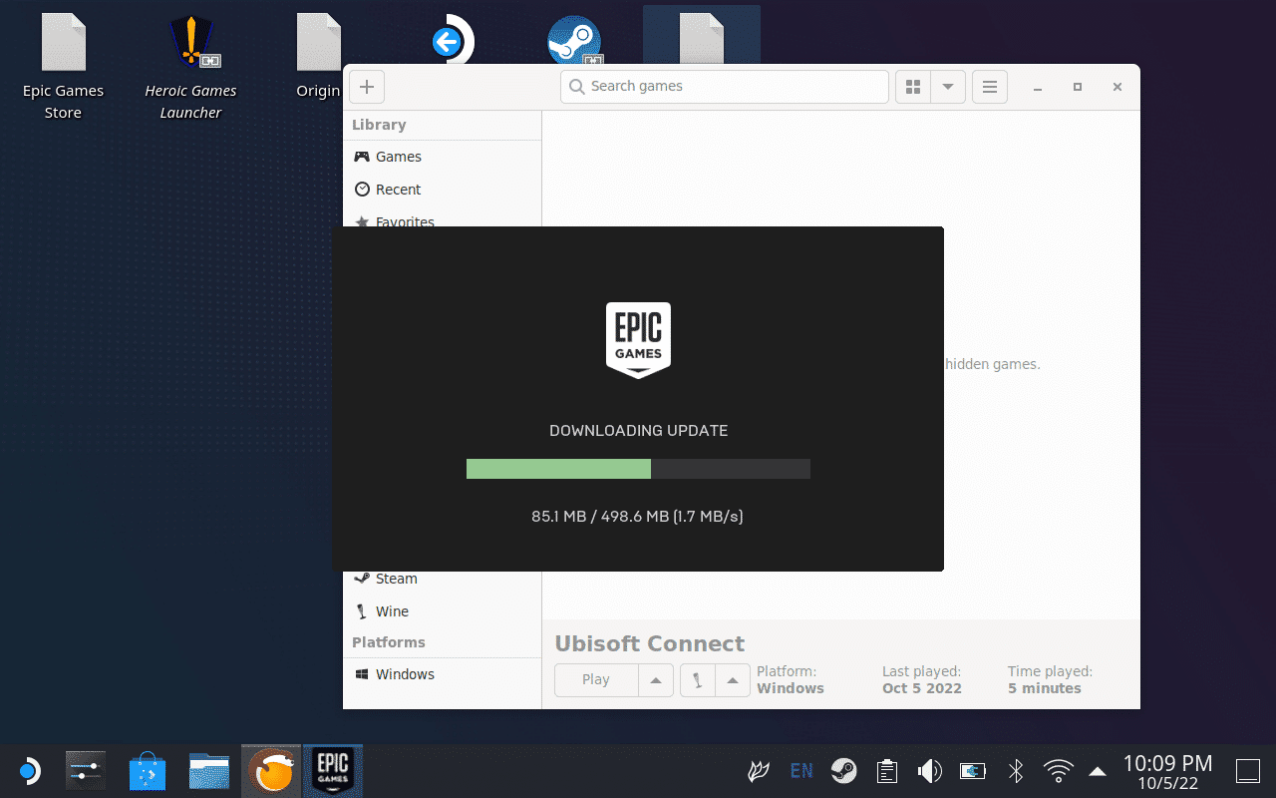Click the Wine glass runner button

pos(698,680)
